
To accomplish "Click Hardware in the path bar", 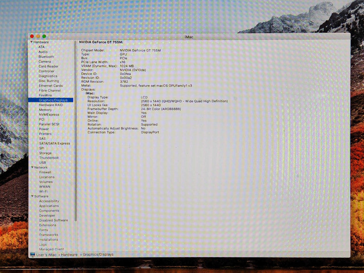I will pos(69,255).
